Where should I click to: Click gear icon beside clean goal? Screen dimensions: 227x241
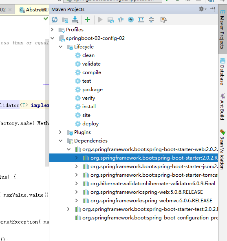click(78, 55)
